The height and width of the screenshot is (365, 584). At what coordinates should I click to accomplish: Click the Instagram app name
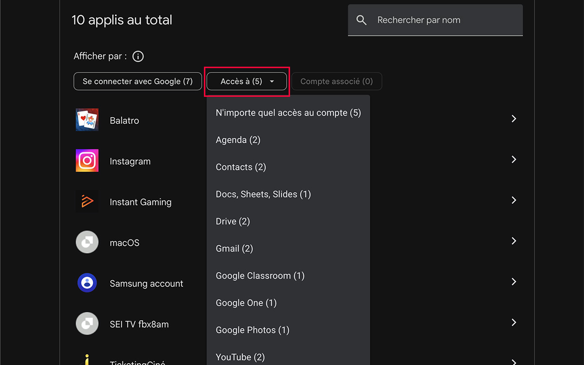tap(130, 162)
